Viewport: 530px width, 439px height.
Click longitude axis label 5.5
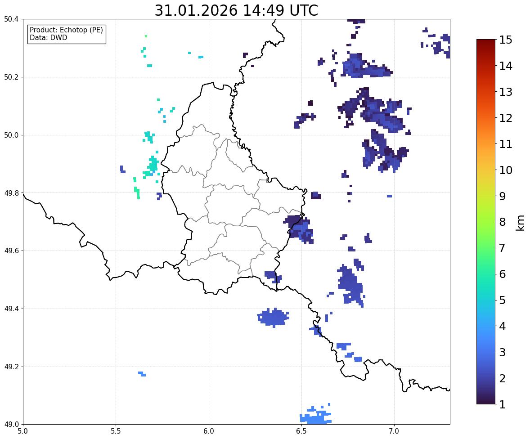pos(116,431)
